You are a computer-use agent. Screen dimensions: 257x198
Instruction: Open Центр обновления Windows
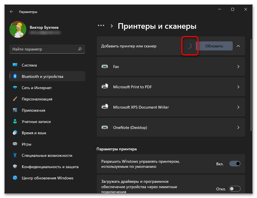coord(47,178)
